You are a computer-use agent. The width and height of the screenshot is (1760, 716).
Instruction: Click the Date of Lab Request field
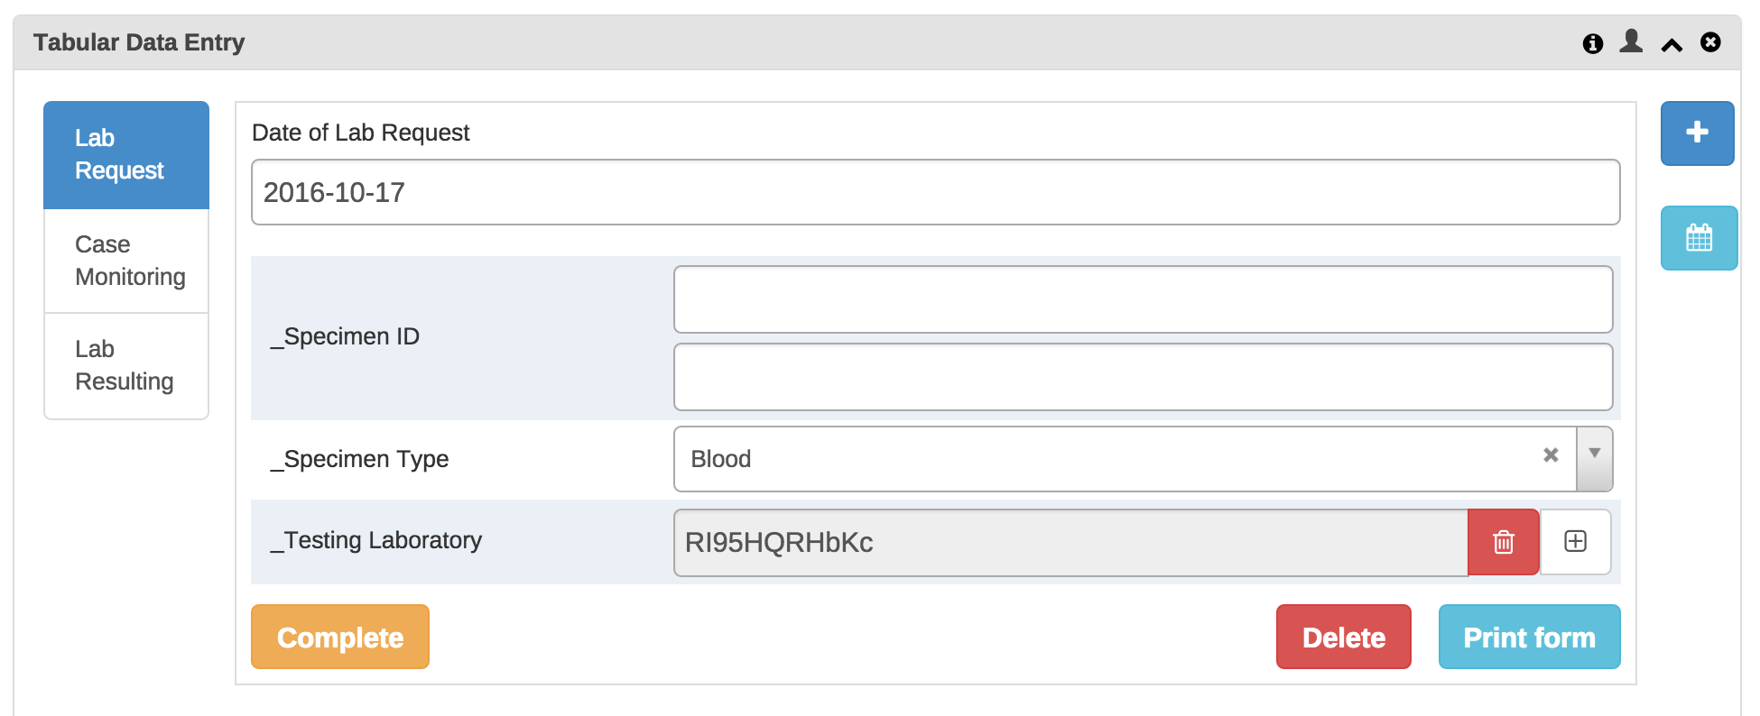935,192
